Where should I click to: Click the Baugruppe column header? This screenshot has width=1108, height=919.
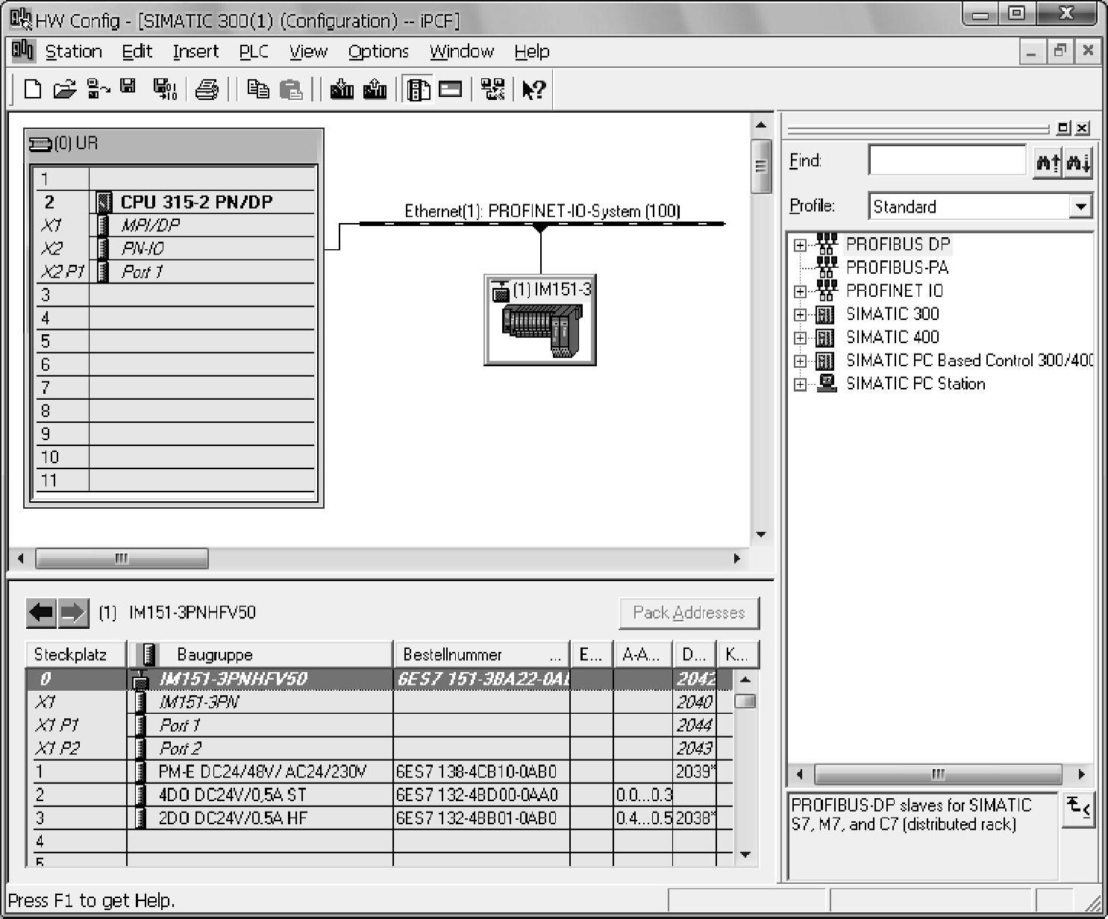tap(260, 654)
